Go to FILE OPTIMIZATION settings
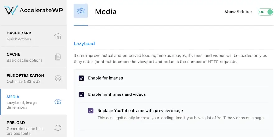The image size is (280, 137). point(33,79)
